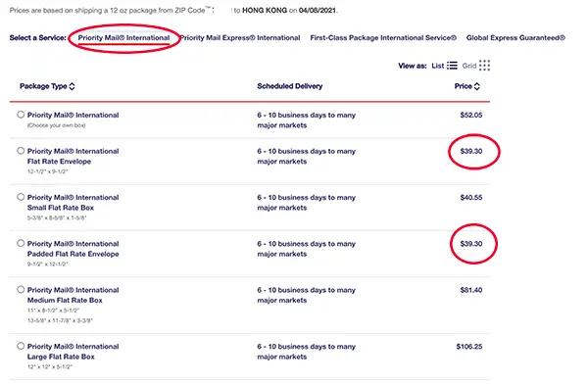The width and height of the screenshot is (588, 384).
Task: Click the Medium Flat Rate Box name
Action: click(73, 295)
